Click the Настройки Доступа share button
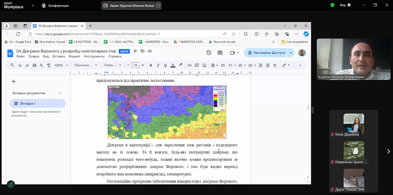Viewport: 393px width, 195px height. pos(266,53)
